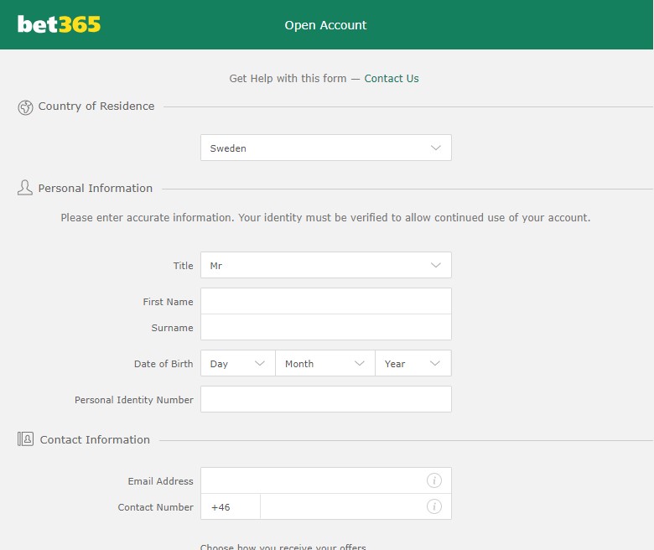Click the chevron arrow in the Title dropdown
This screenshot has width=654, height=550.
435,265
